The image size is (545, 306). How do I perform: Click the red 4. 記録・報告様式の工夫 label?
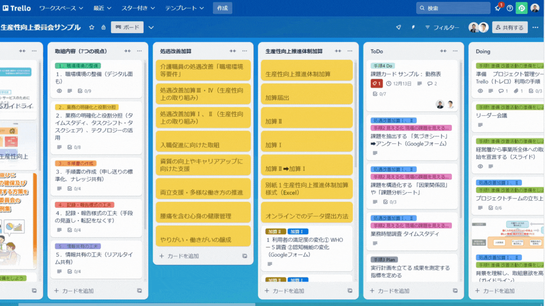tap(85, 204)
